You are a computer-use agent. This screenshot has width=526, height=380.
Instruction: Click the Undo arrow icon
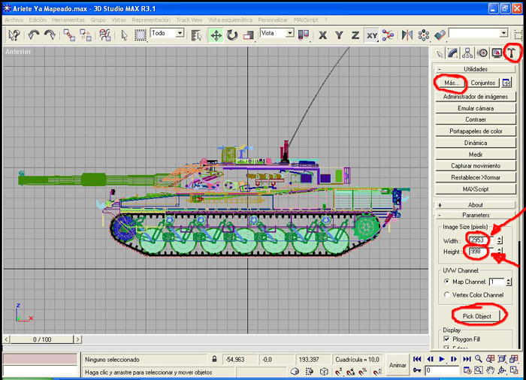(34, 35)
